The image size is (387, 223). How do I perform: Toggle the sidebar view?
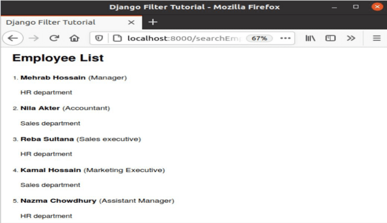pyautogui.click(x=330, y=38)
